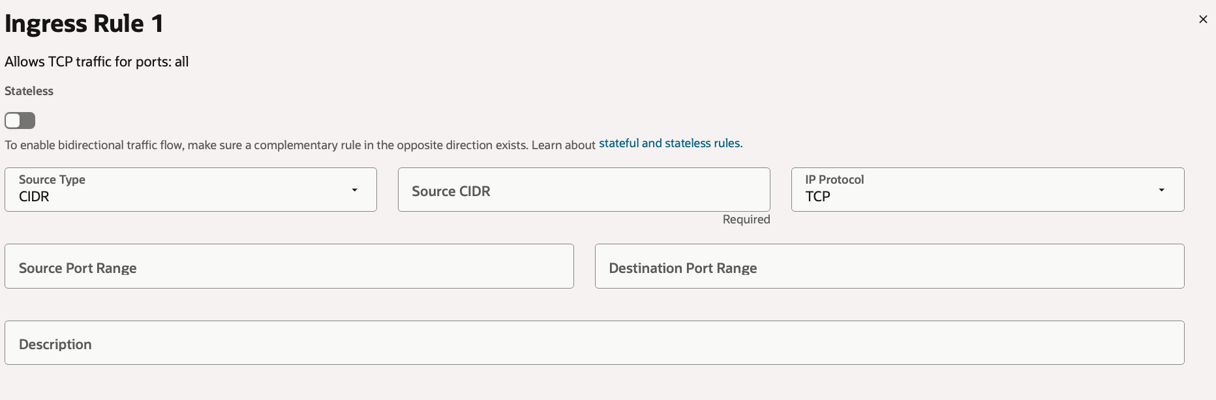The height and width of the screenshot is (400, 1216).
Task: Click the bidirectional traffic flow help text
Action: click(300, 145)
